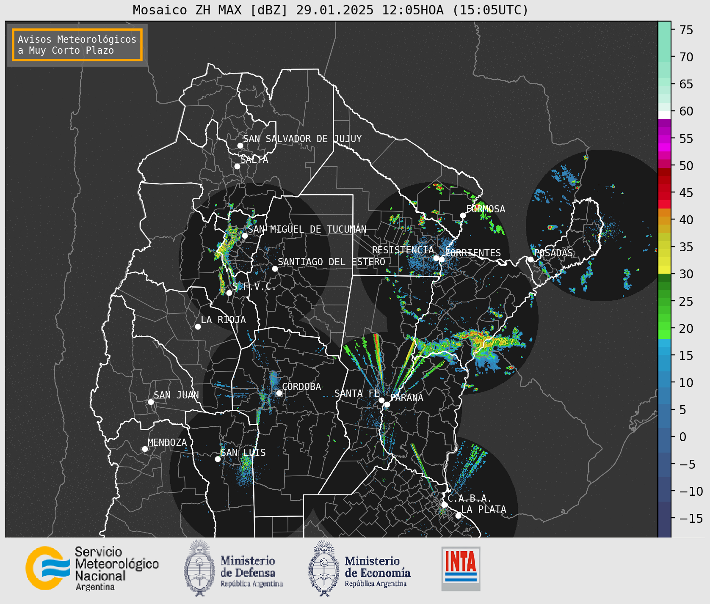Select the C.A.B.A. city marker
Screen dimensions: 710x604
click(x=444, y=505)
